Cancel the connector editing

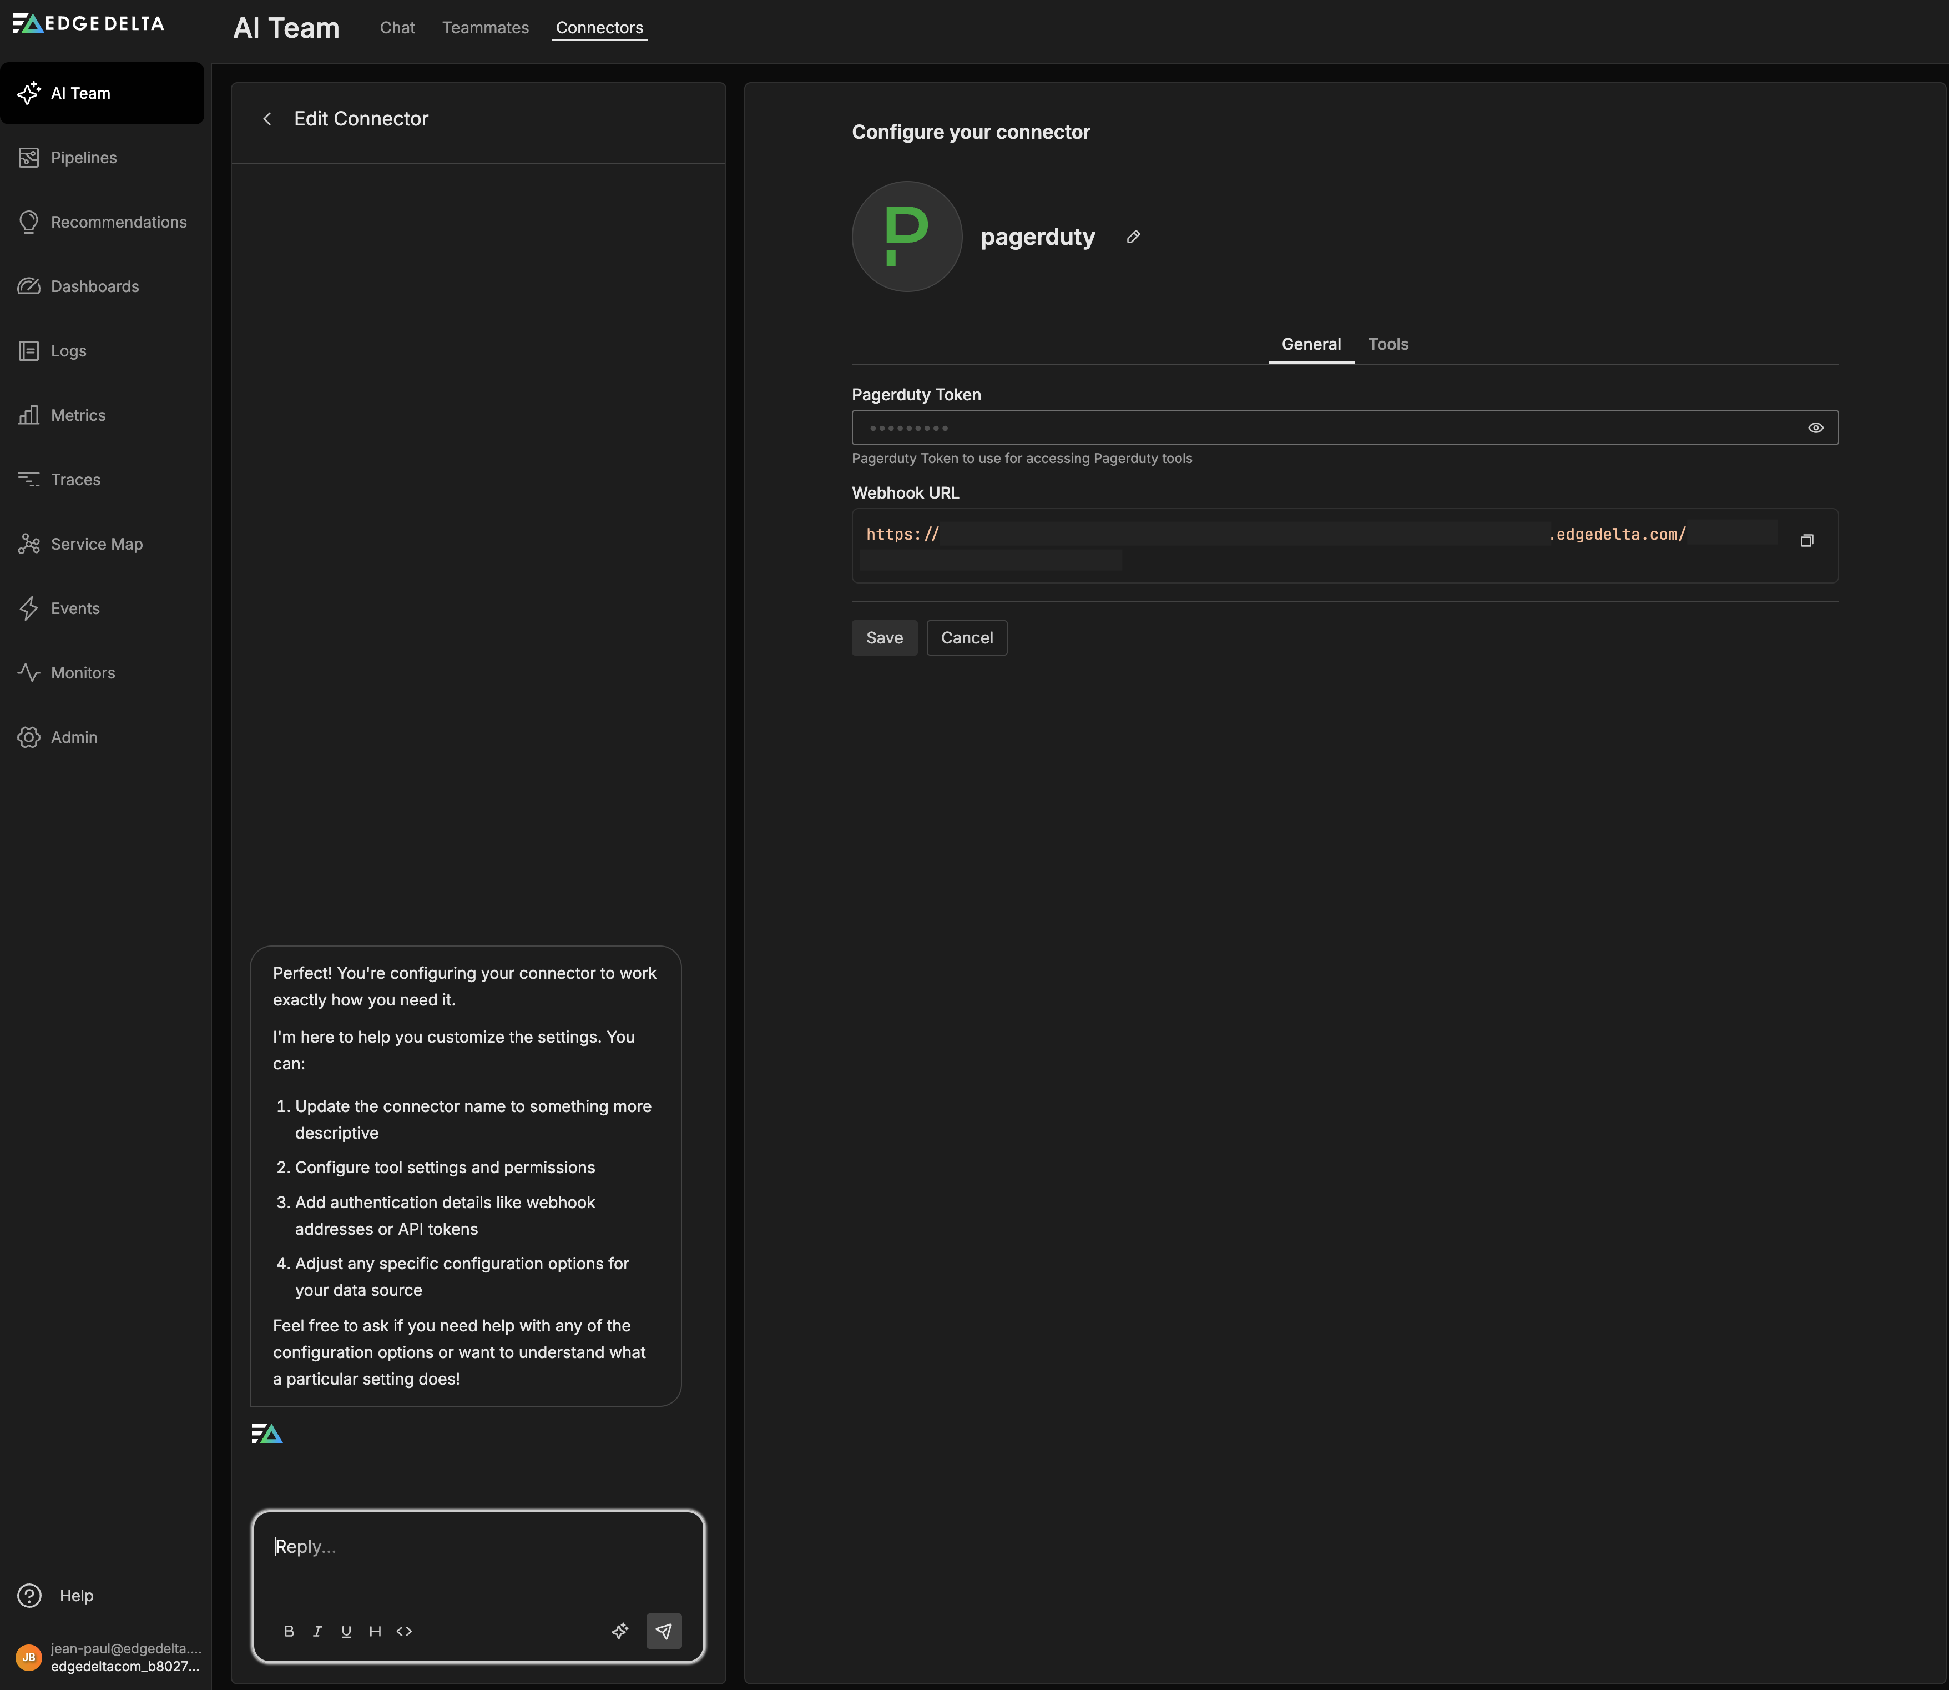point(966,637)
